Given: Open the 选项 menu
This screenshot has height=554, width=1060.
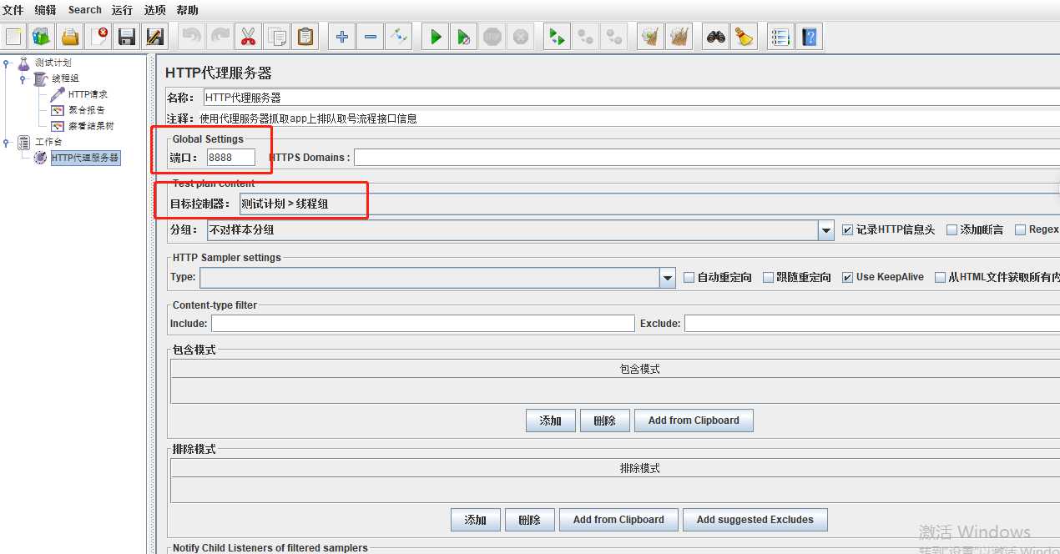Looking at the screenshot, I should [x=154, y=10].
